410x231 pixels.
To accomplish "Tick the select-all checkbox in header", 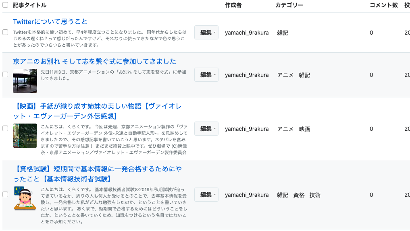I will (5, 5).
